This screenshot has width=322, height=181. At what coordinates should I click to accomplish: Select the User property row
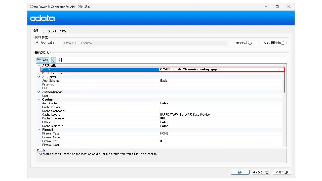[162, 96]
